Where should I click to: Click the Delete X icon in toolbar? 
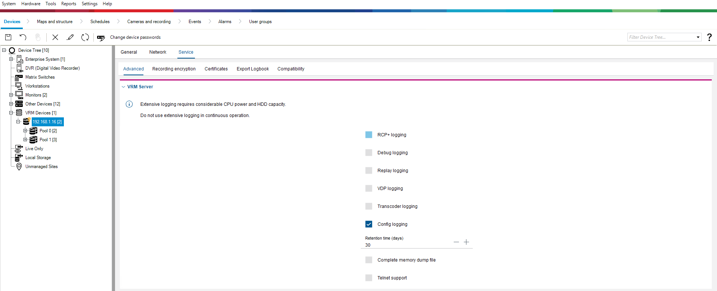[55, 37]
